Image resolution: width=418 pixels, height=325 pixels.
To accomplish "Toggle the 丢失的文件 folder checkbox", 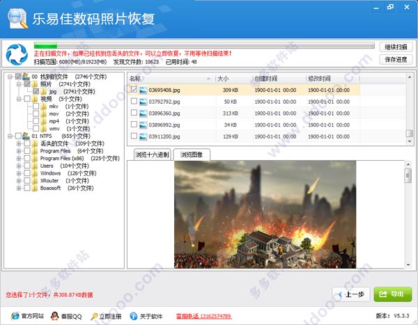I will 27,143.
